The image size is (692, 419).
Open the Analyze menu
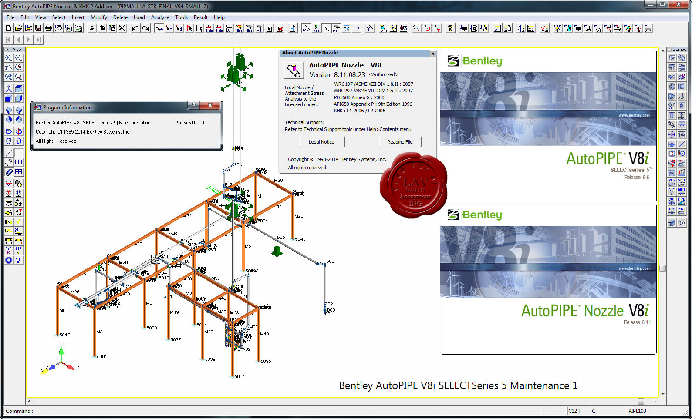click(x=160, y=17)
